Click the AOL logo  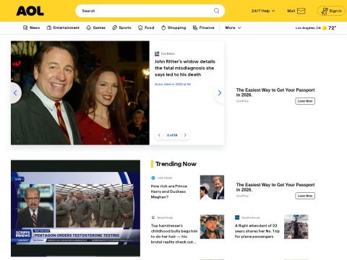30,11
